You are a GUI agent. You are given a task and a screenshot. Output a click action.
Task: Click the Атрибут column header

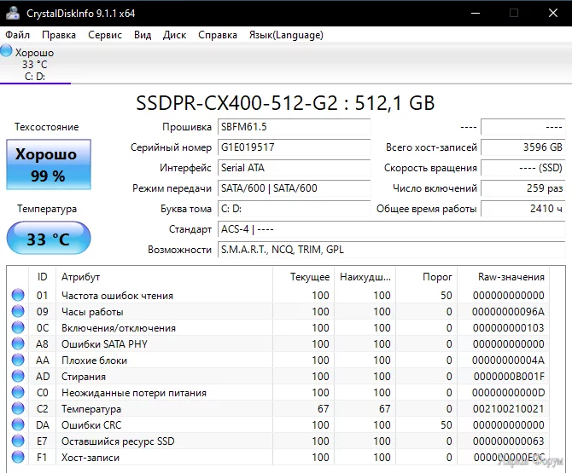[x=81, y=277]
